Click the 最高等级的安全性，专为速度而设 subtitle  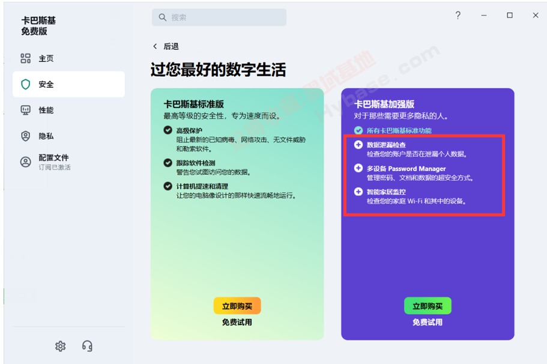tap(222, 116)
